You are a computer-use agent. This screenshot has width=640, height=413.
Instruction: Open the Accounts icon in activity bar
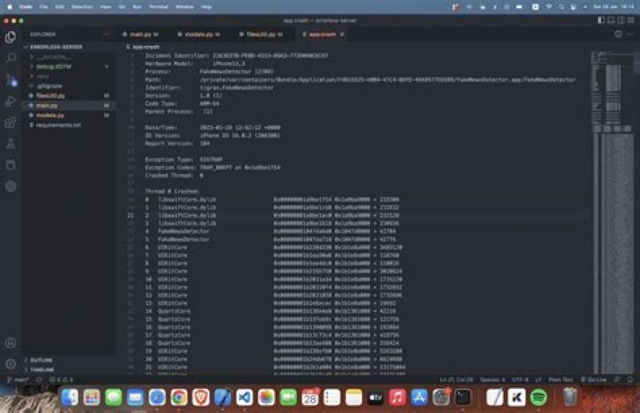point(11,343)
